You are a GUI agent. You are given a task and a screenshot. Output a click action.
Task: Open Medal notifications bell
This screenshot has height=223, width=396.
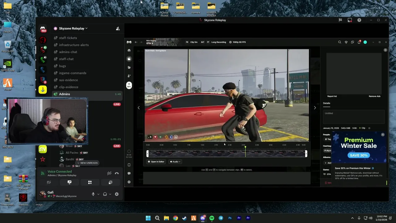[x=359, y=42]
